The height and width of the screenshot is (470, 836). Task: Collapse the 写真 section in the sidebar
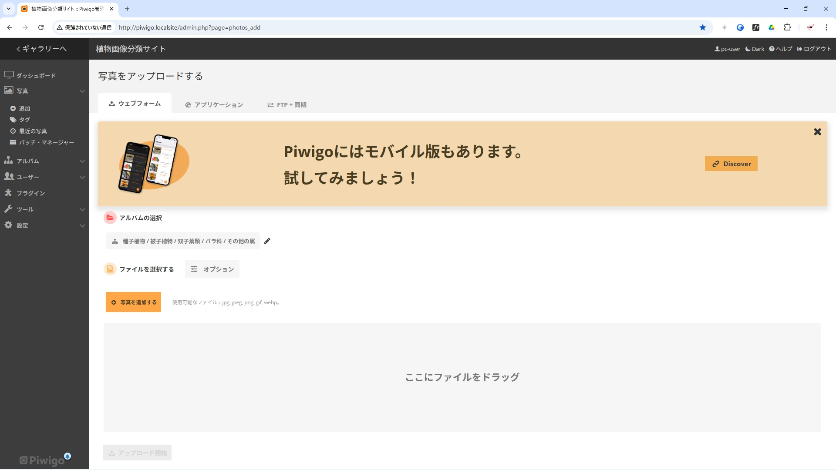coord(82,91)
